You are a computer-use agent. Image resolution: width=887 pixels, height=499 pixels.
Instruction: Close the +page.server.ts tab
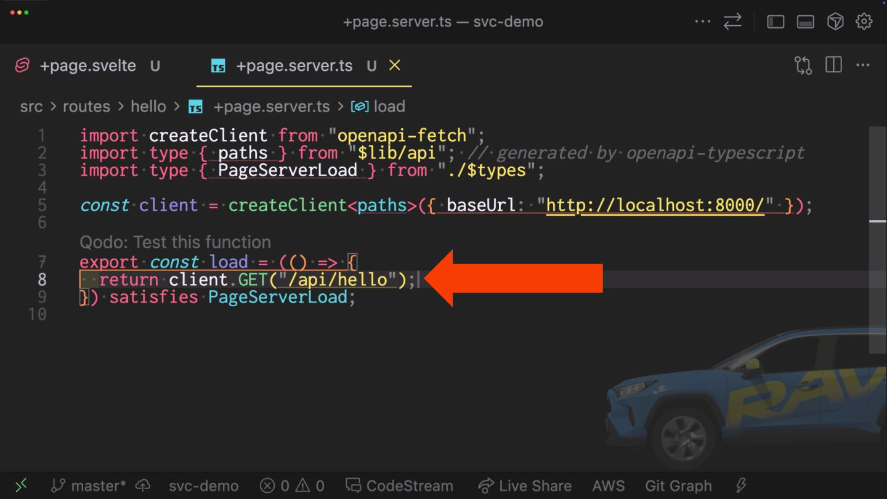pyautogui.click(x=395, y=65)
